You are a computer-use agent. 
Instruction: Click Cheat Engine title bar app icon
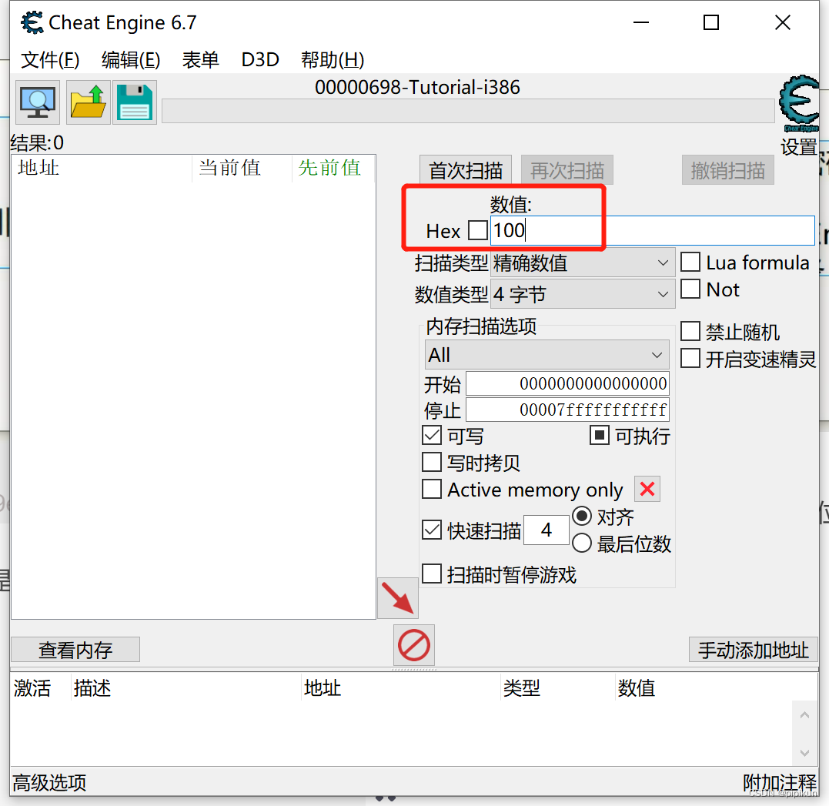click(32, 23)
